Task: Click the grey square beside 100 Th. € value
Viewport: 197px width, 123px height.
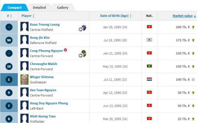Action: pos(193,80)
